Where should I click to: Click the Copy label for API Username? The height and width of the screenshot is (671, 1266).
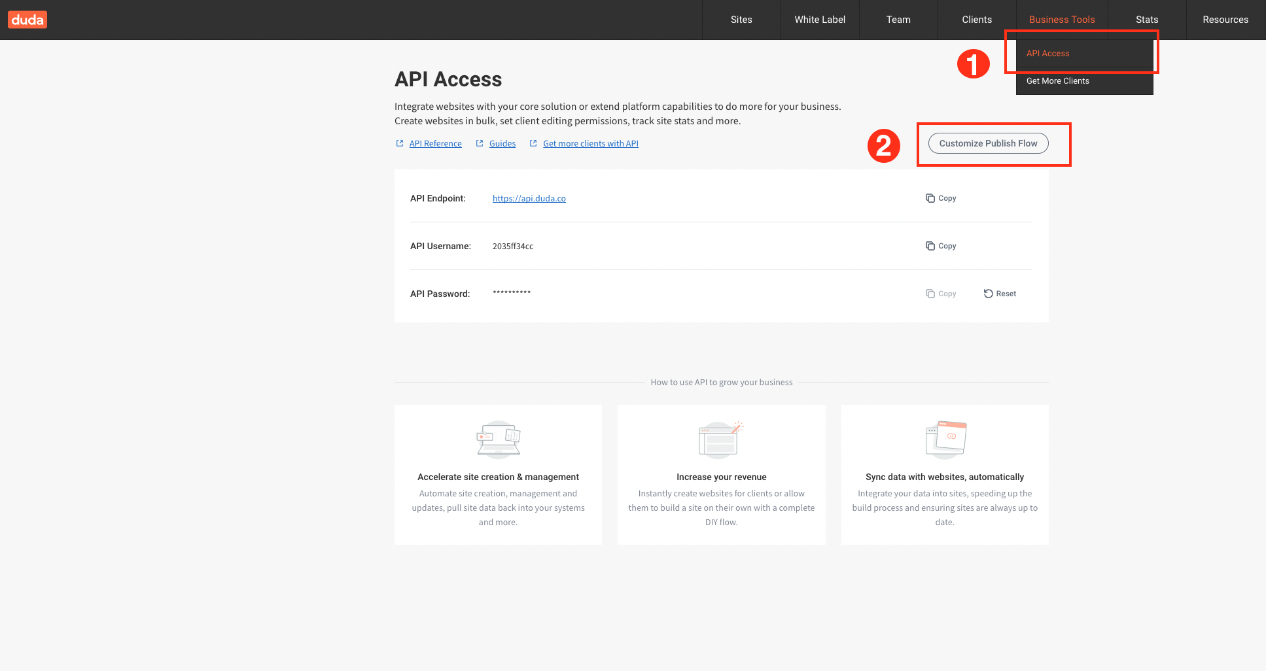[947, 246]
